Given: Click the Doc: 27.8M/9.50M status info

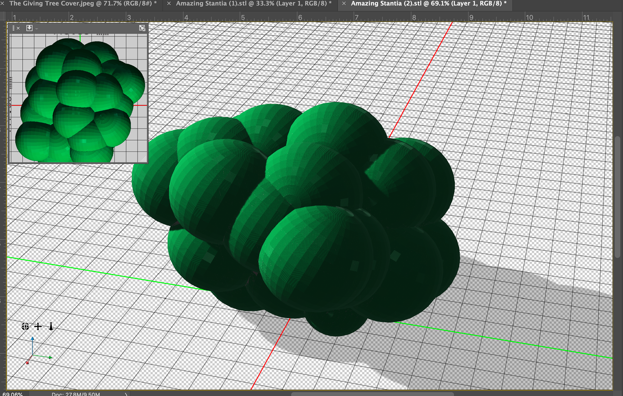Looking at the screenshot, I should [x=76, y=394].
